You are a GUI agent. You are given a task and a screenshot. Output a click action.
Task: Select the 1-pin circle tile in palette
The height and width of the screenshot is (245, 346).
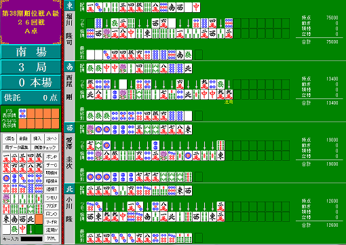point(6,178)
